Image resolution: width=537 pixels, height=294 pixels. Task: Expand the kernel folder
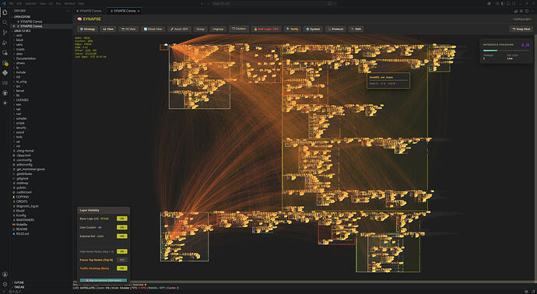tap(20, 91)
